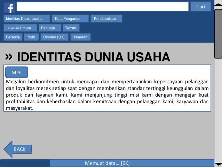Select the Penutup menu item
Viewport: 222px width, 167px height.
click(50, 28)
